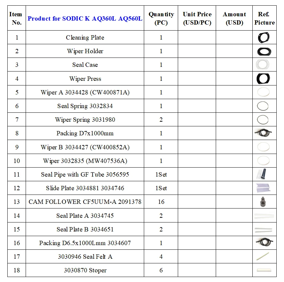Click the Unit Price (USD/PC) header

pos(197,18)
